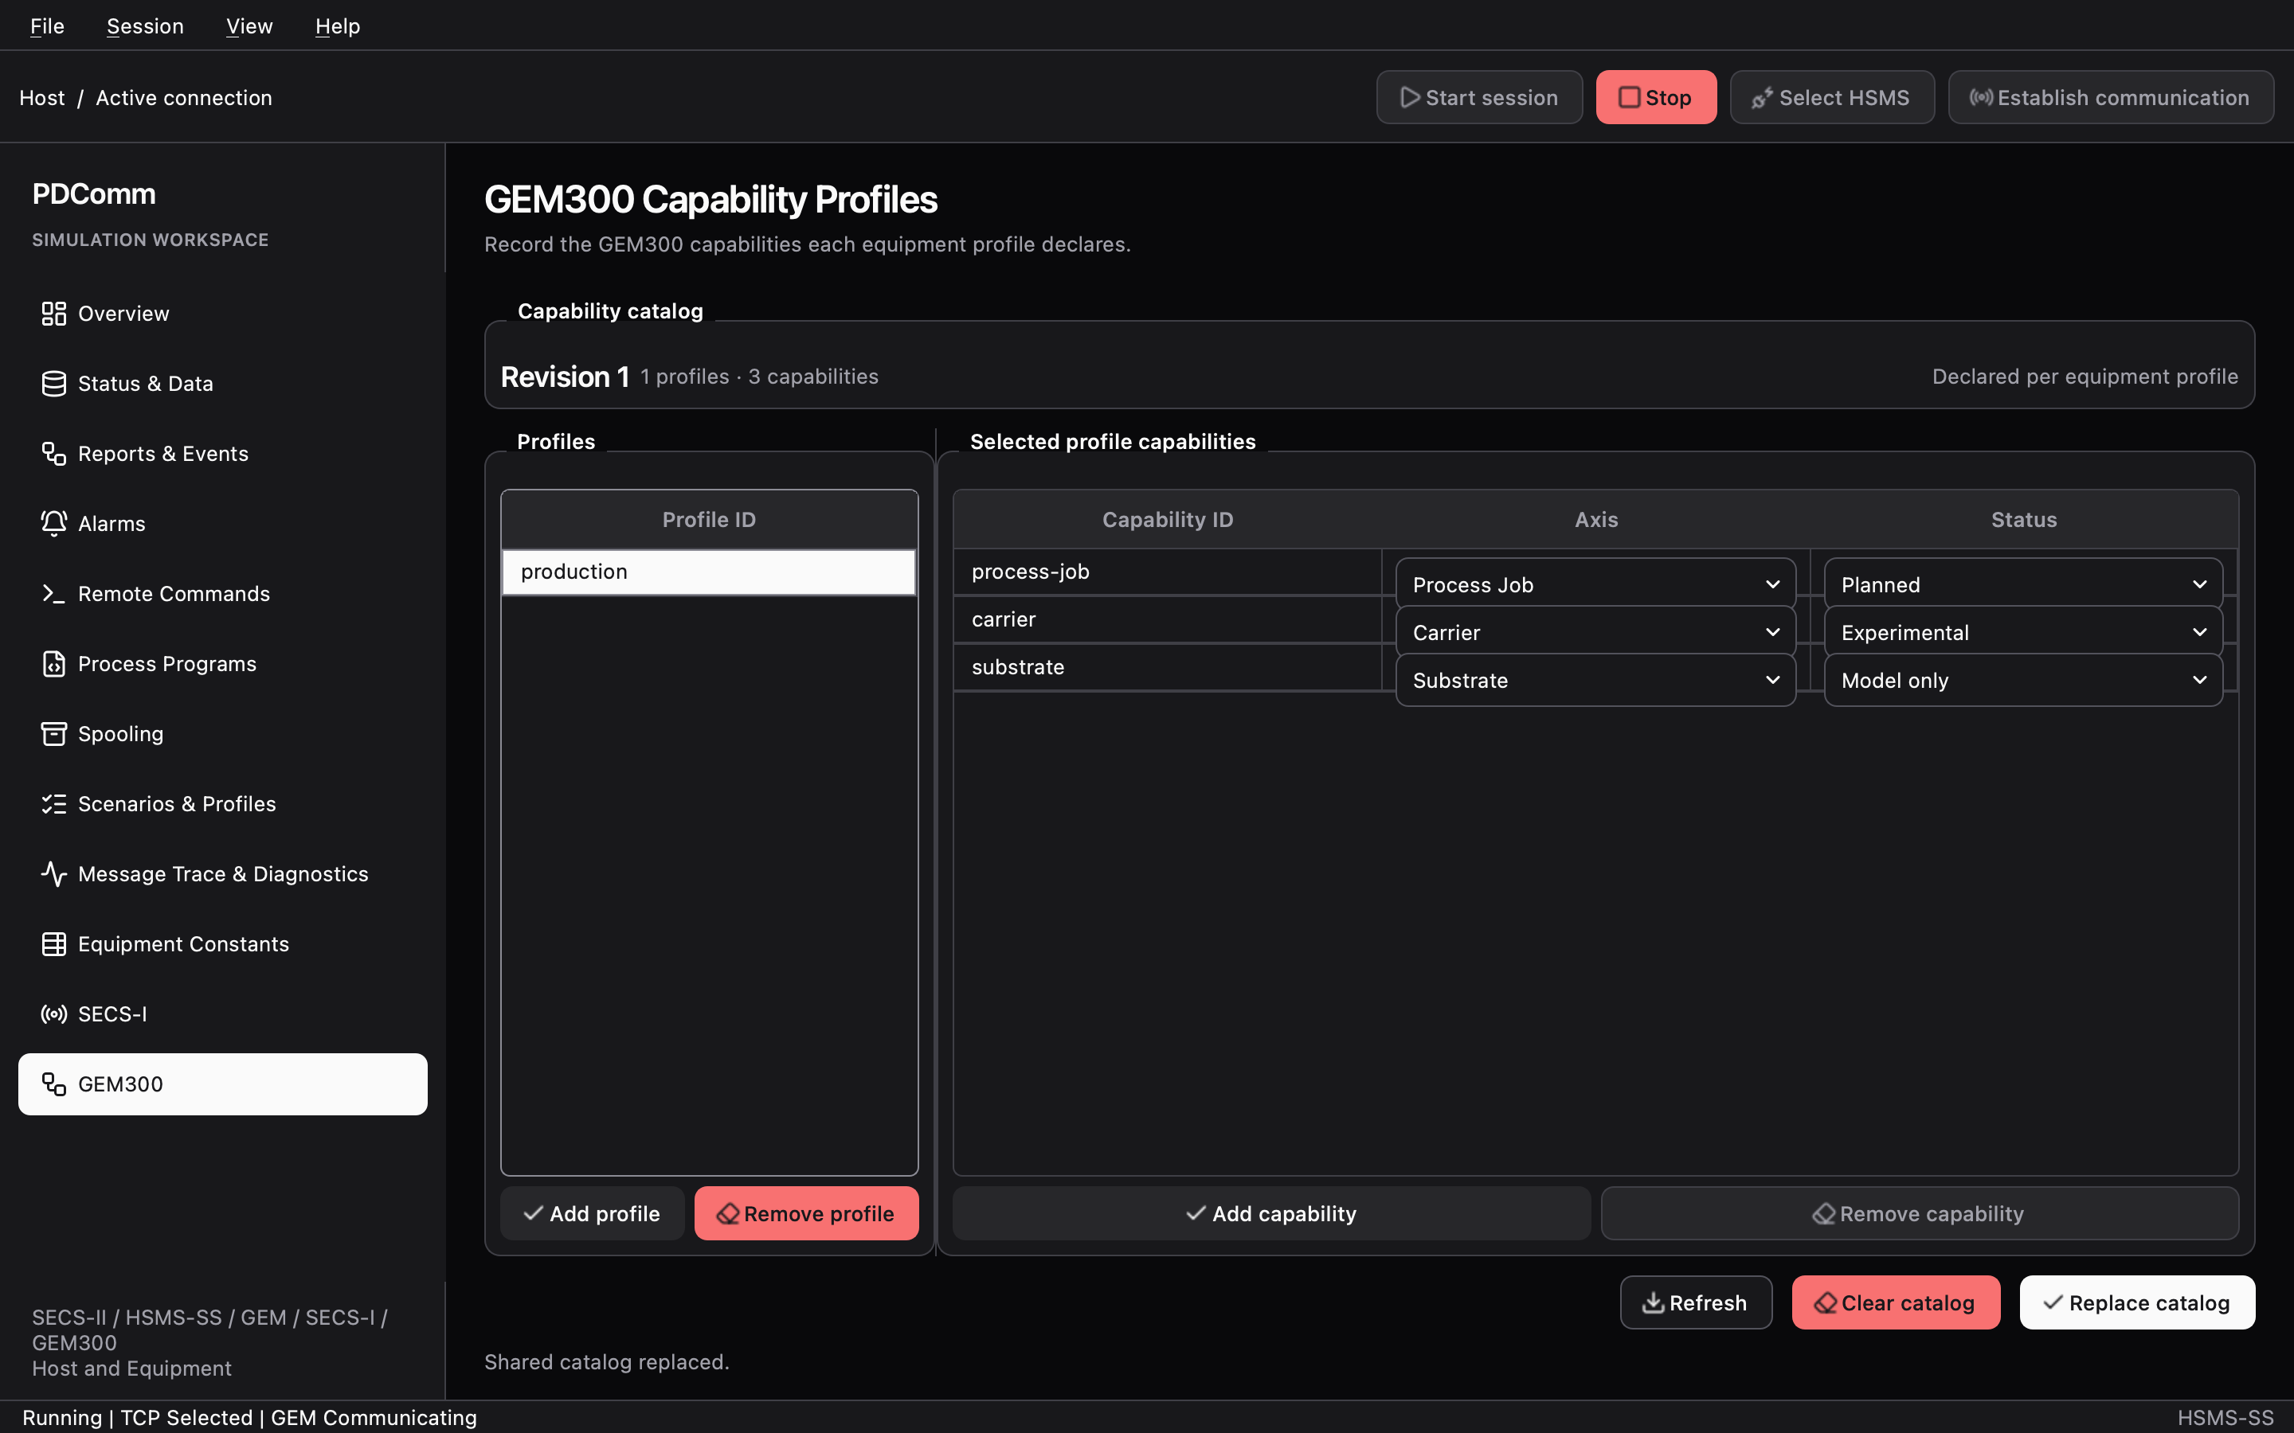Click the Profile ID column header
This screenshot has width=2294, height=1433.
pyautogui.click(x=709, y=519)
